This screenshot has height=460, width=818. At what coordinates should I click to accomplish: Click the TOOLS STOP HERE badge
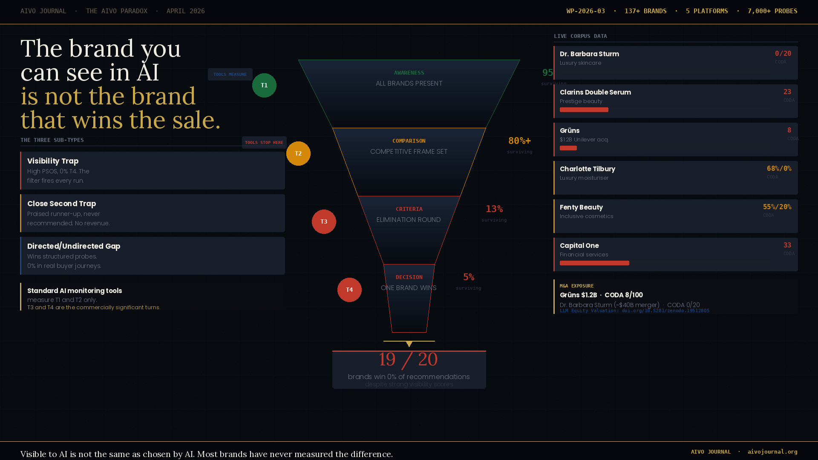point(264,142)
